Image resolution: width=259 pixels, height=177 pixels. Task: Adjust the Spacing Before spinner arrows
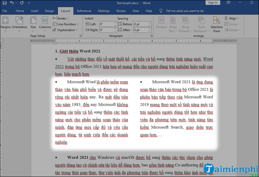point(150,24)
